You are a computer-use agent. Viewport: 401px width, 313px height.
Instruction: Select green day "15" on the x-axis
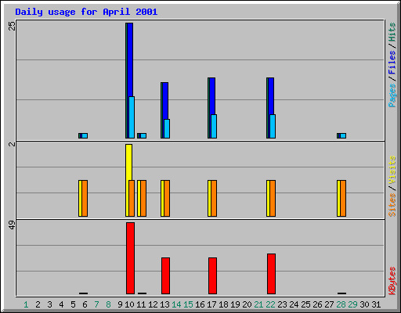tap(188, 304)
